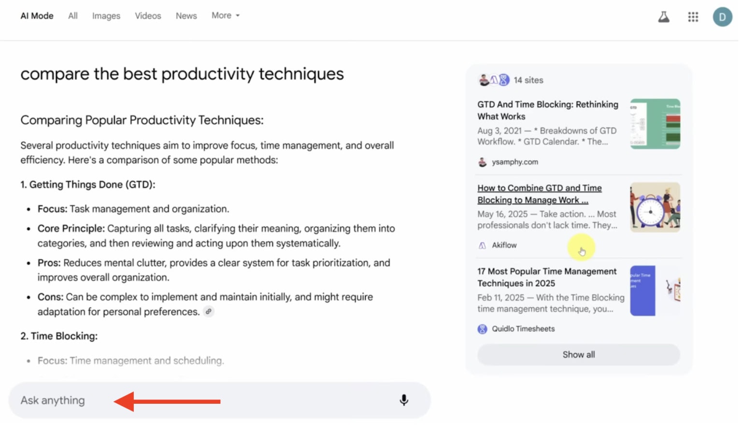Click the profile avatar with the letter D
Viewport: 742px width, 425px height.
pos(722,16)
